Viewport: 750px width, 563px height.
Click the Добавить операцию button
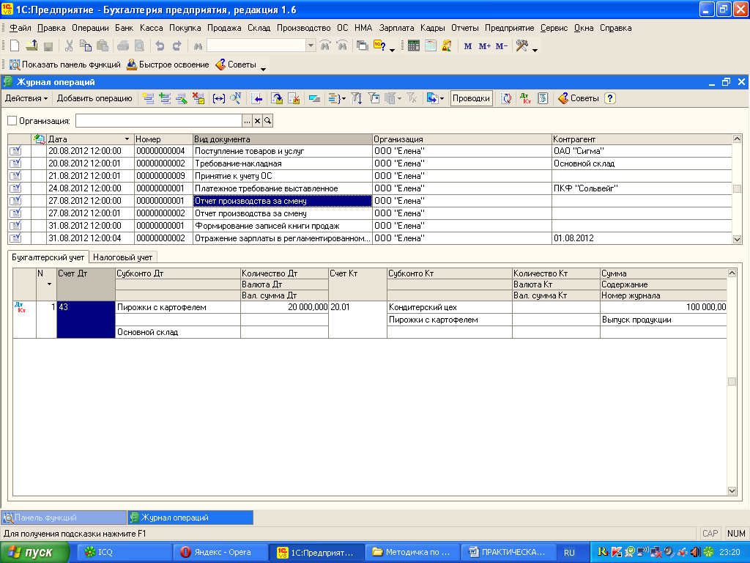pos(94,99)
